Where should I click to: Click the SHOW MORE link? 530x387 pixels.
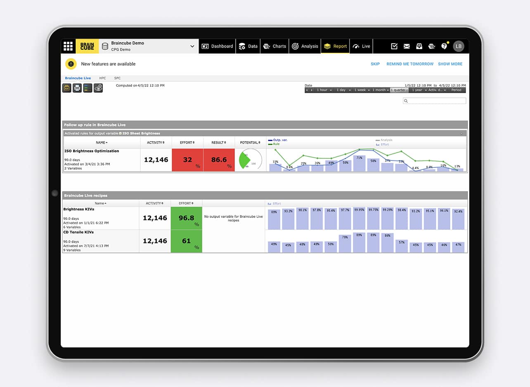[x=450, y=64]
